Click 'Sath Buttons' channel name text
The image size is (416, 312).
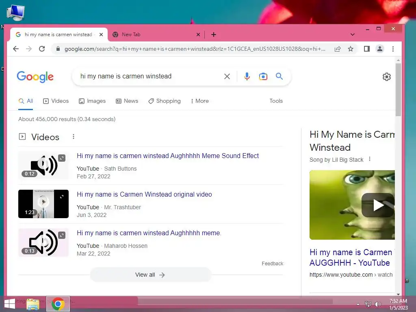(x=120, y=169)
